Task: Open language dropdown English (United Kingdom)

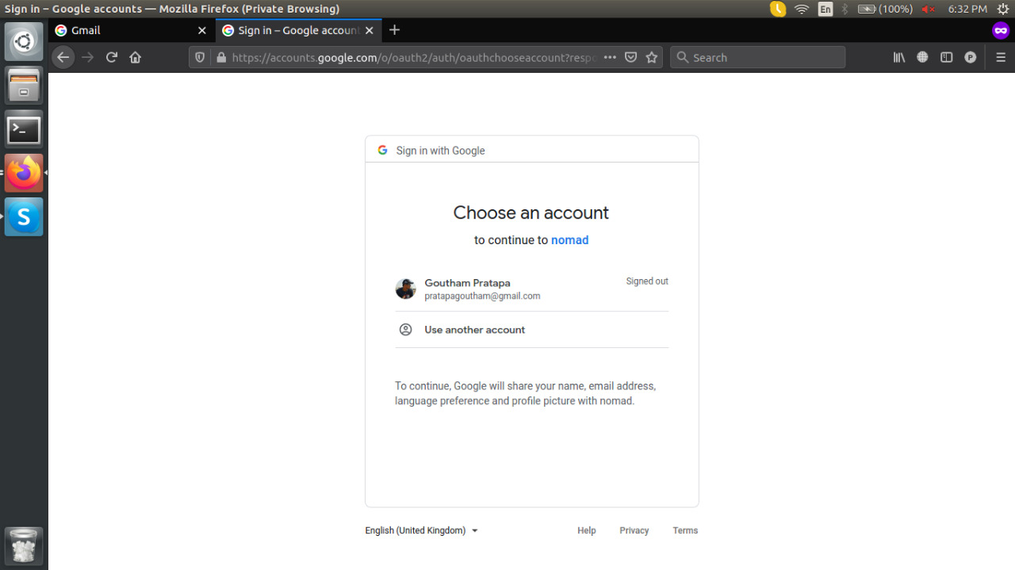Action: coord(421,530)
